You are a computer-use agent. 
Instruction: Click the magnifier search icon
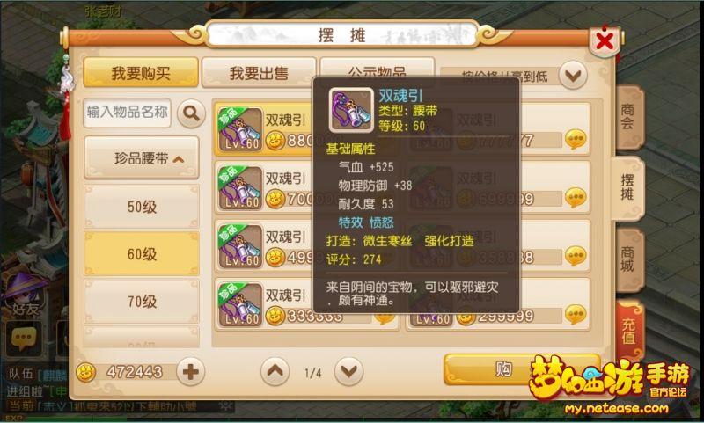tap(191, 113)
